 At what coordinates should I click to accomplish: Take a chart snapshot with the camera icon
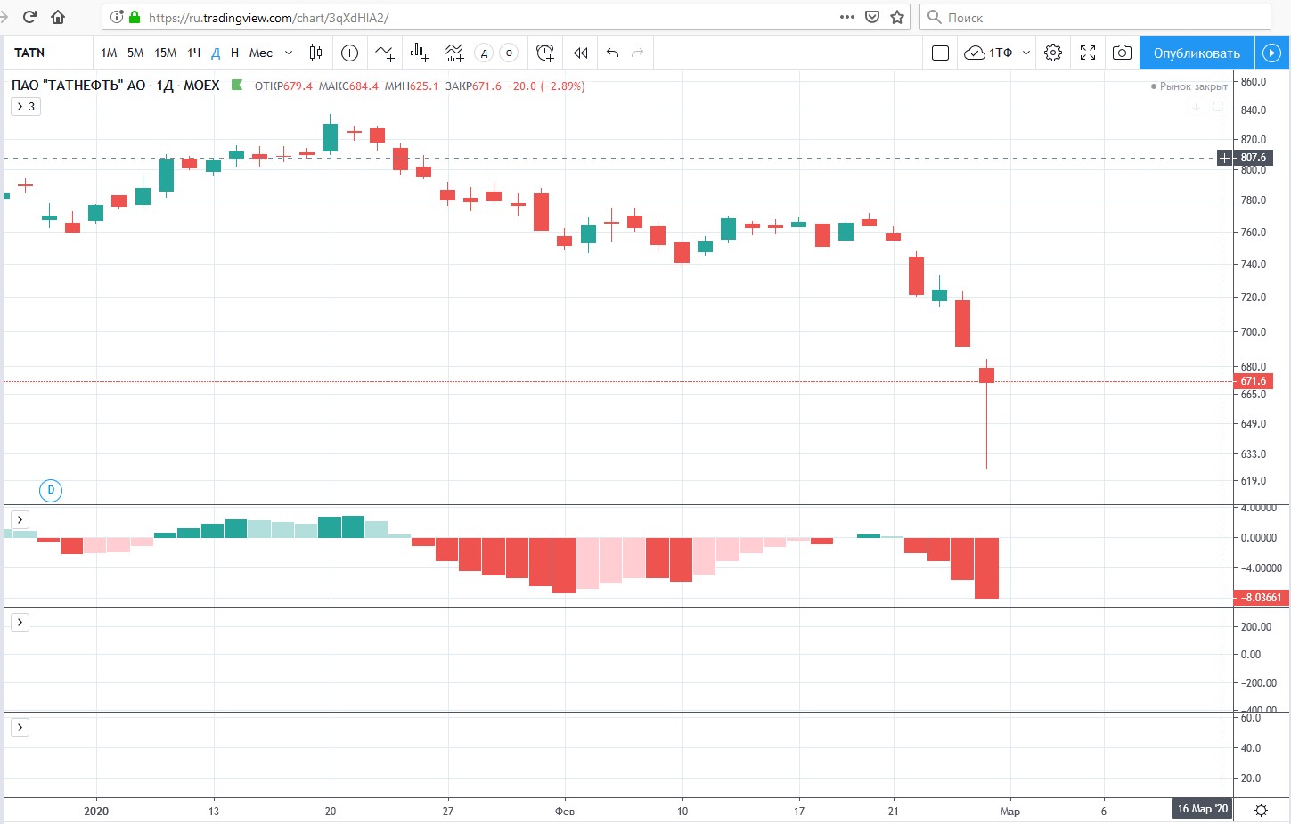[x=1123, y=53]
